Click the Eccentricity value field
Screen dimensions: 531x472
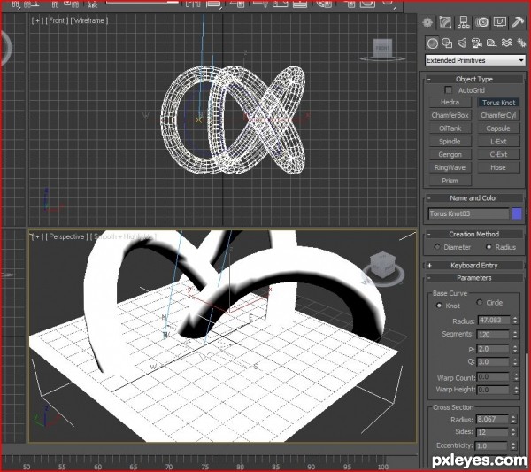pyautogui.click(x=491, y=446)
